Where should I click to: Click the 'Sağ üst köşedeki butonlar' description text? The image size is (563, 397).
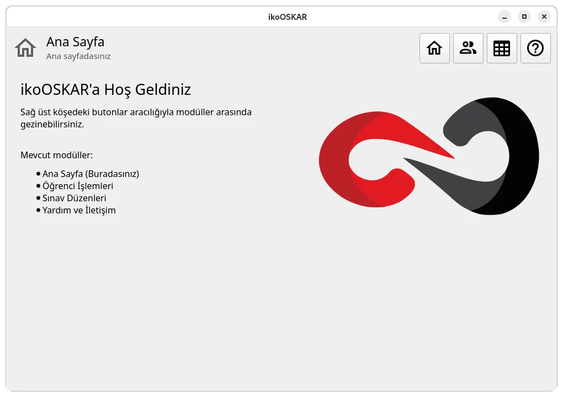(x=136, y=118)
